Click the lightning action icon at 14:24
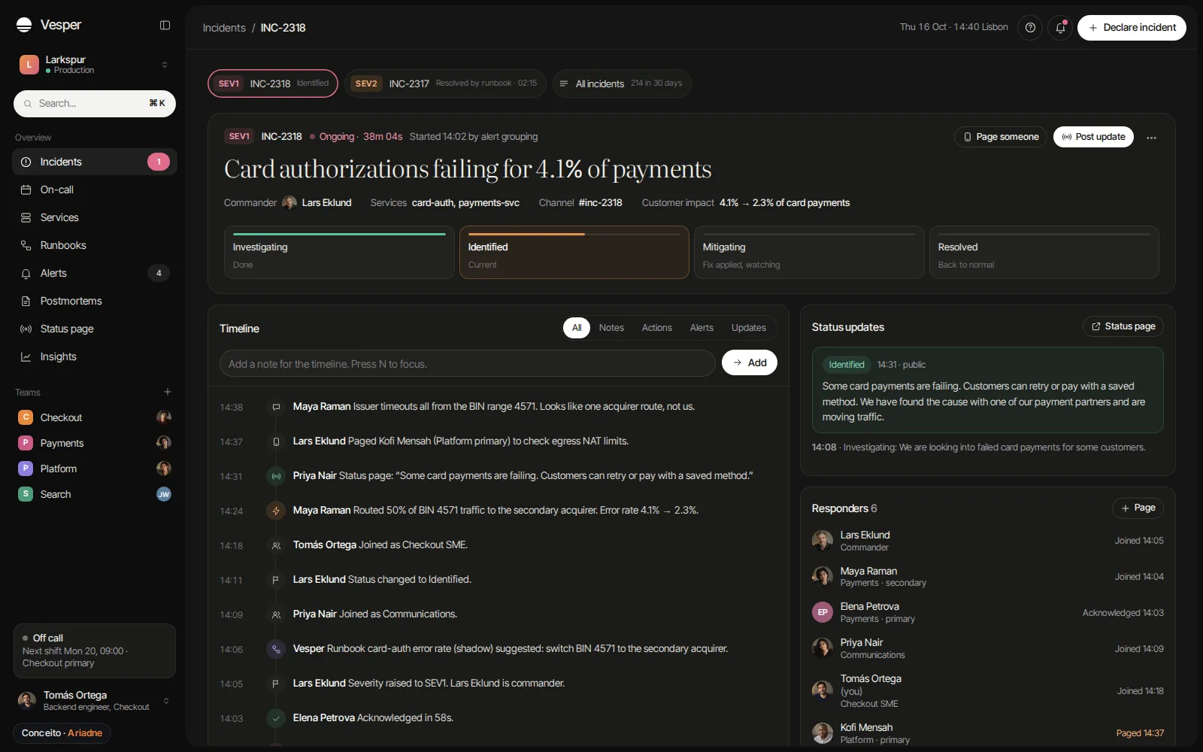Image resolution: width=1203 pixels, height=752 pixels. [x=276, y=511]
